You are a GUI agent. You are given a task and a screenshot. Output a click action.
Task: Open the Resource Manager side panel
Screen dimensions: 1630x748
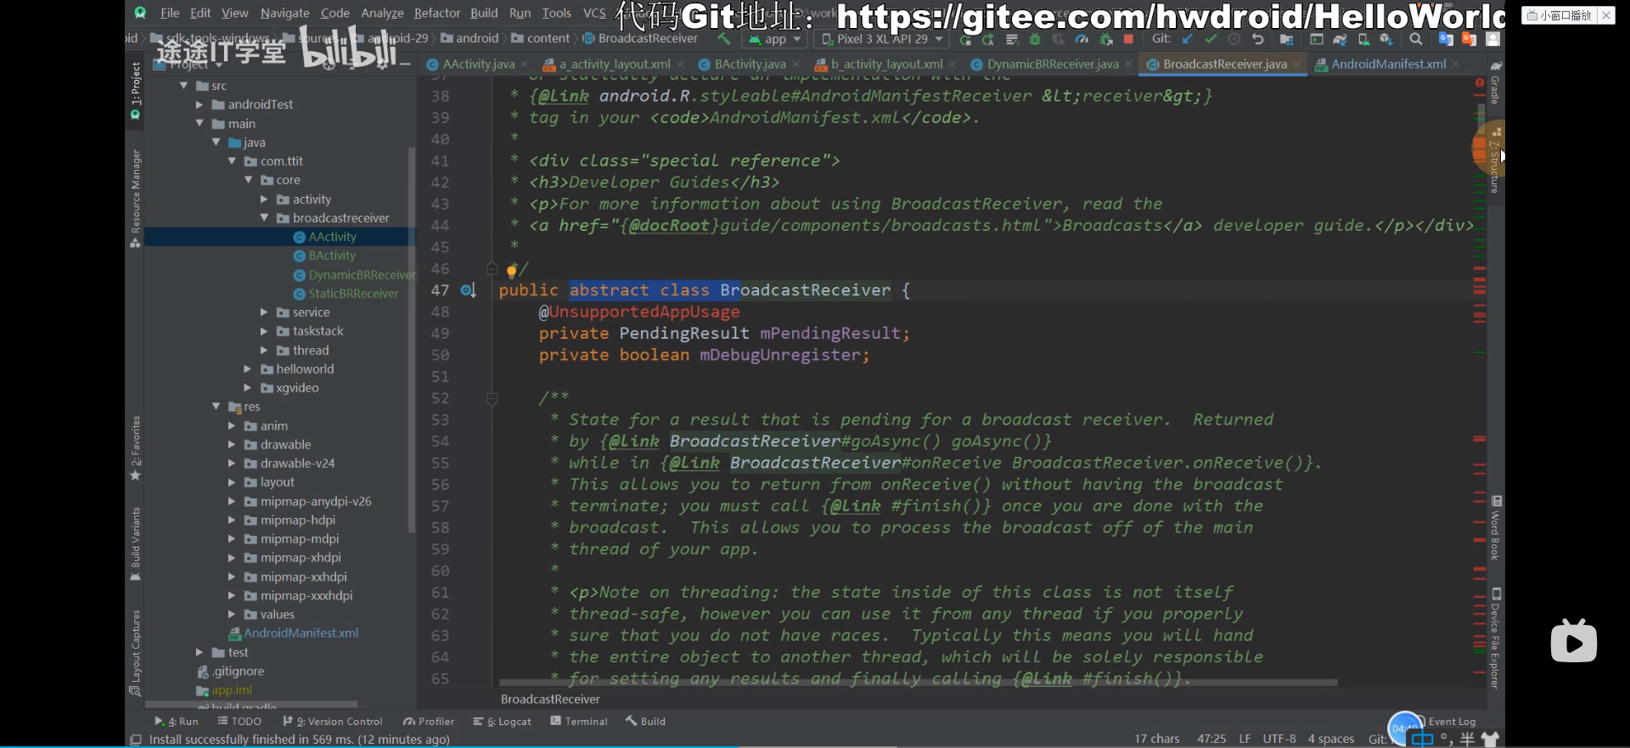tap(135, 198)
